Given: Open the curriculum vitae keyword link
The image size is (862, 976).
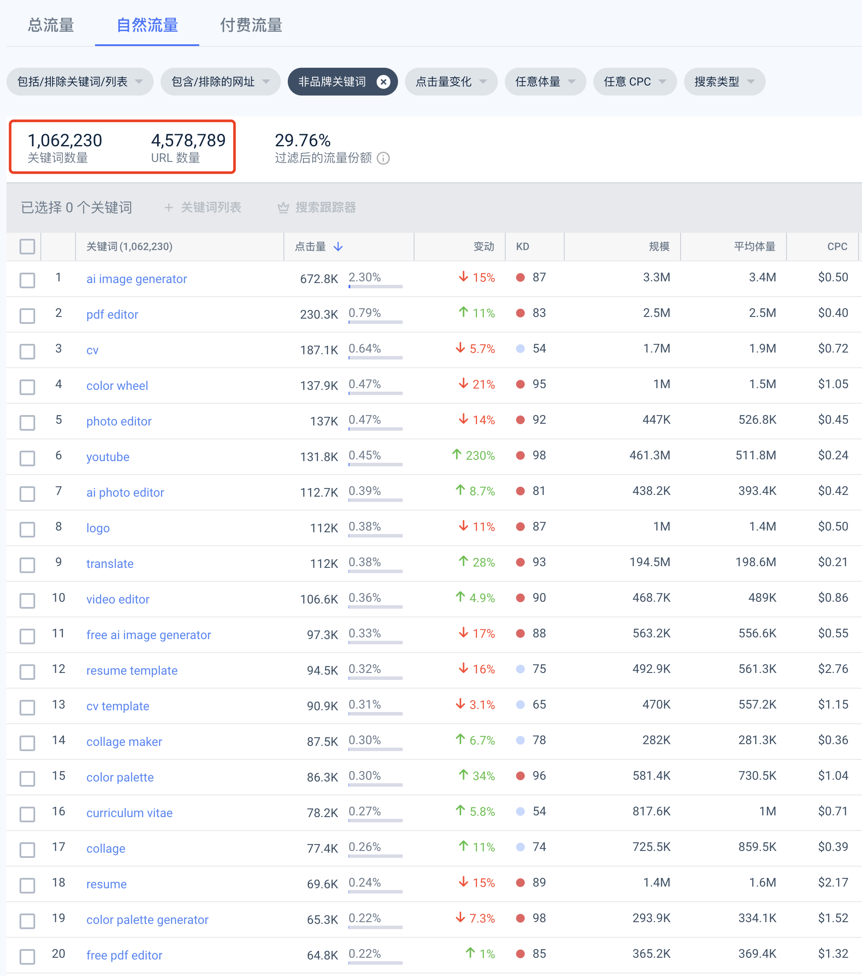Looking at the screenshot, I should [129, 813].
